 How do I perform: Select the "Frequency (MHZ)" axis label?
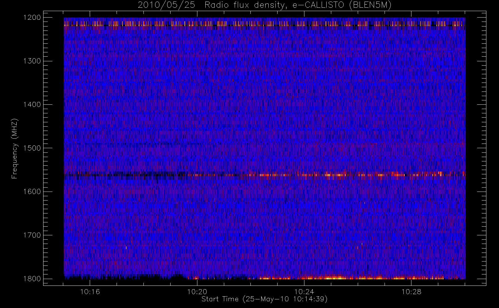pos(14,148)
